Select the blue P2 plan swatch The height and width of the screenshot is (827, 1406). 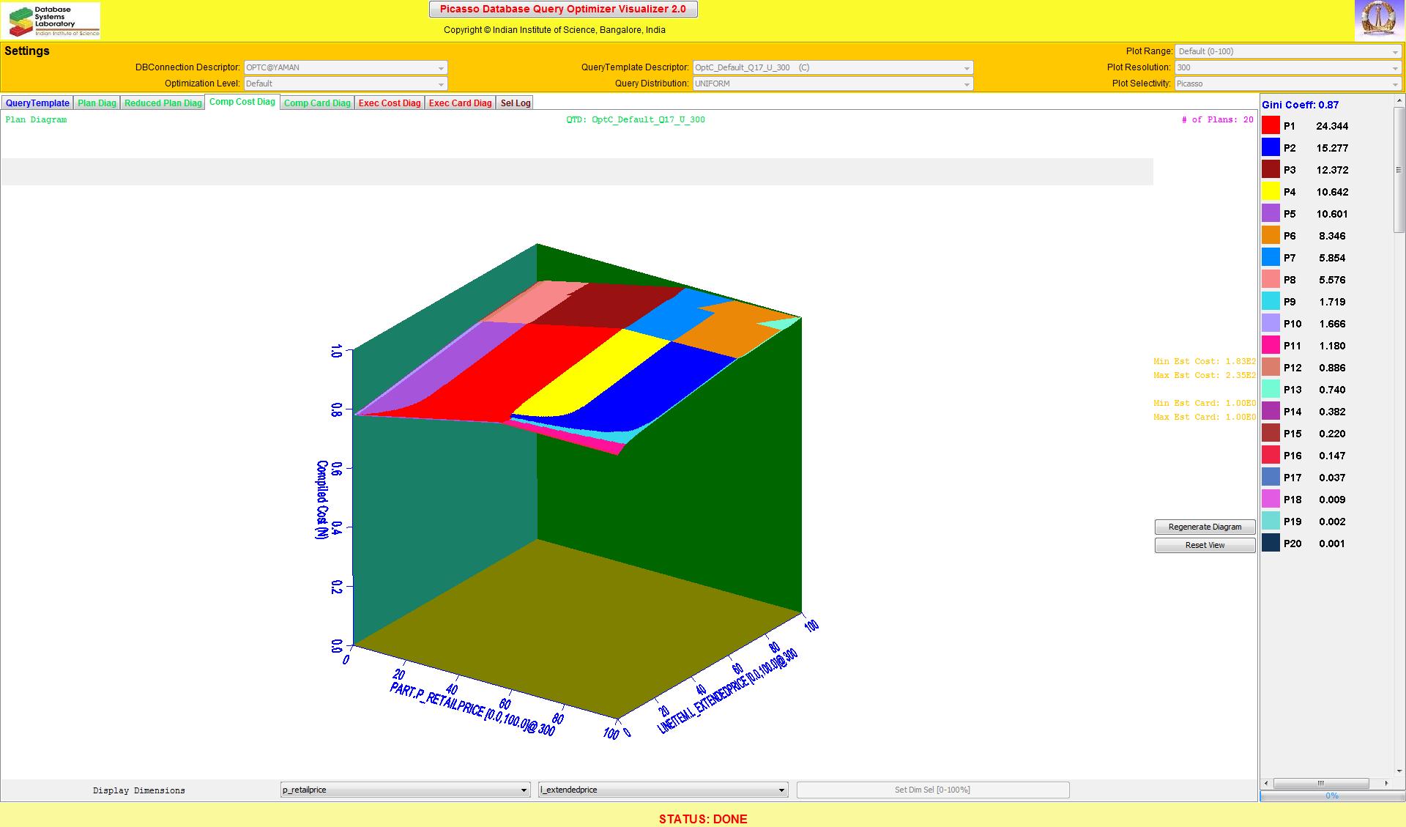coord(1271,148)
